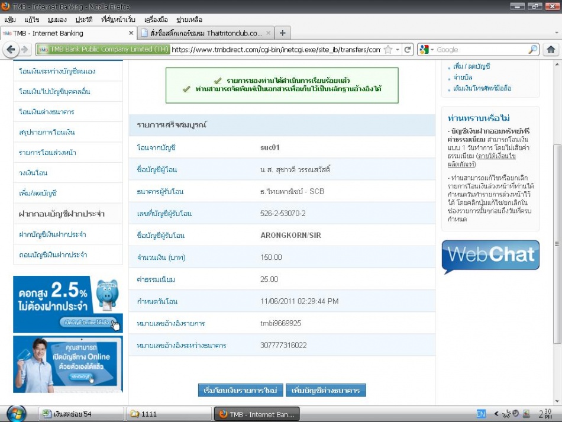562x422 pixels.
Task: Bookmark this page with the star icon
Action: click(388, 50)
